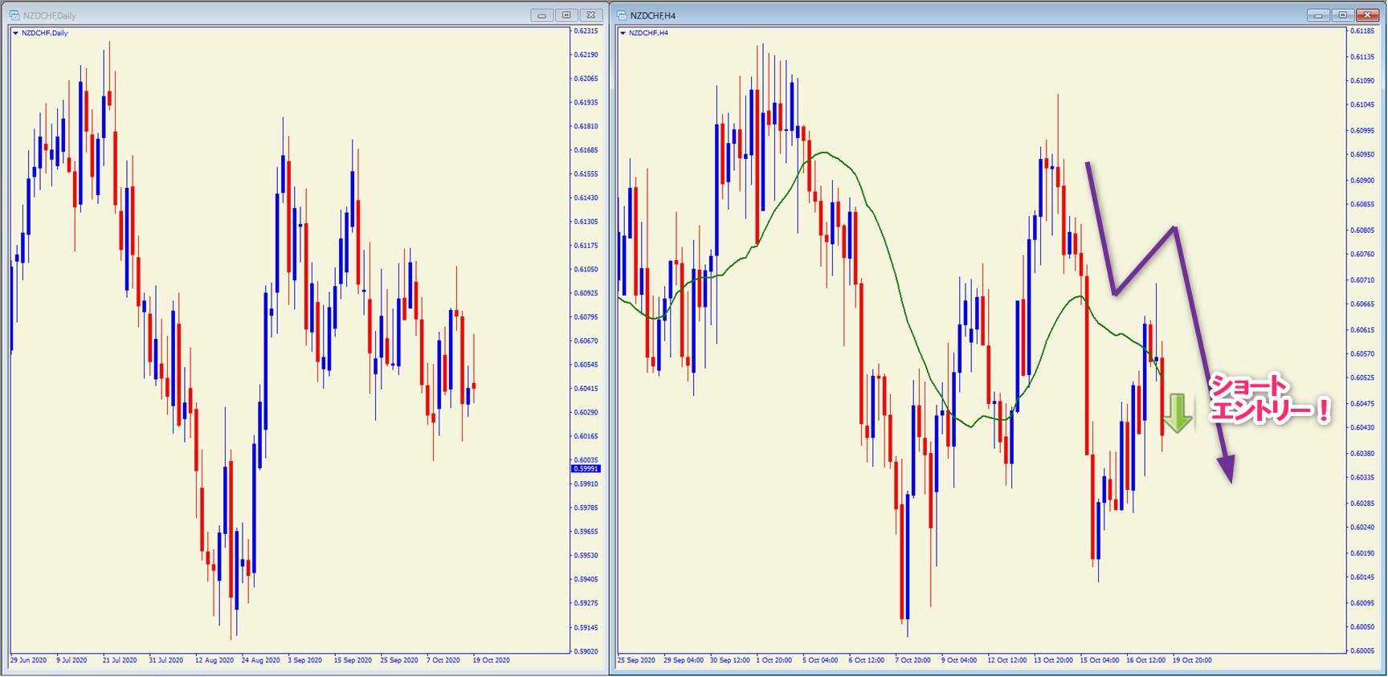Select 0.60615 on the H4 price scale
This screenshot has width=1388, height=677.
(x=1362, y=329)
